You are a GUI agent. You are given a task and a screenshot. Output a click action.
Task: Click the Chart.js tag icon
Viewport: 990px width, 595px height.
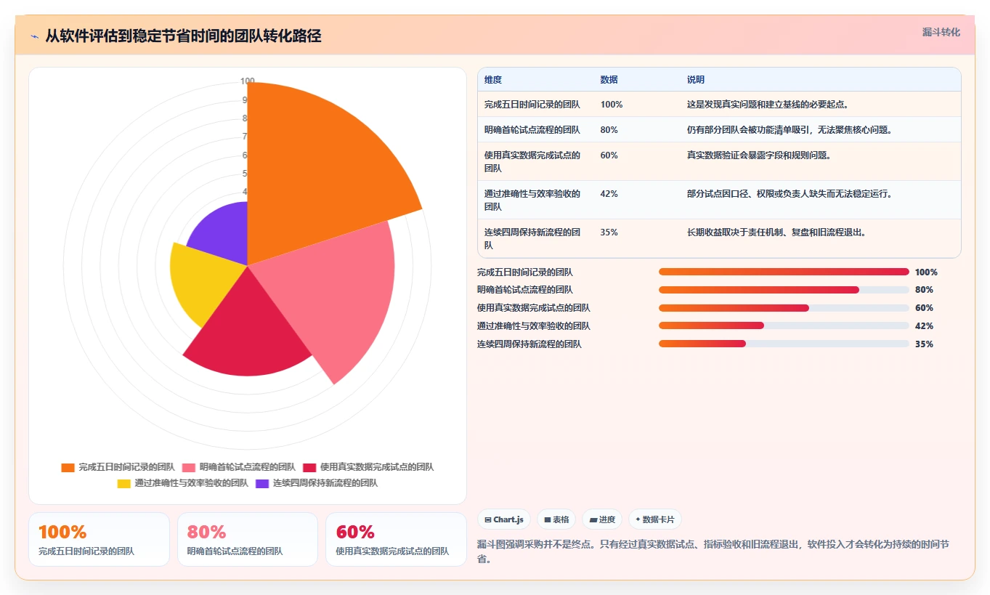tap(488, 519)
